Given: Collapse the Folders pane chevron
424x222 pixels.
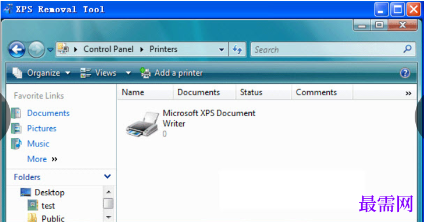Looking at the screenshot, I should tap(108, 177).
